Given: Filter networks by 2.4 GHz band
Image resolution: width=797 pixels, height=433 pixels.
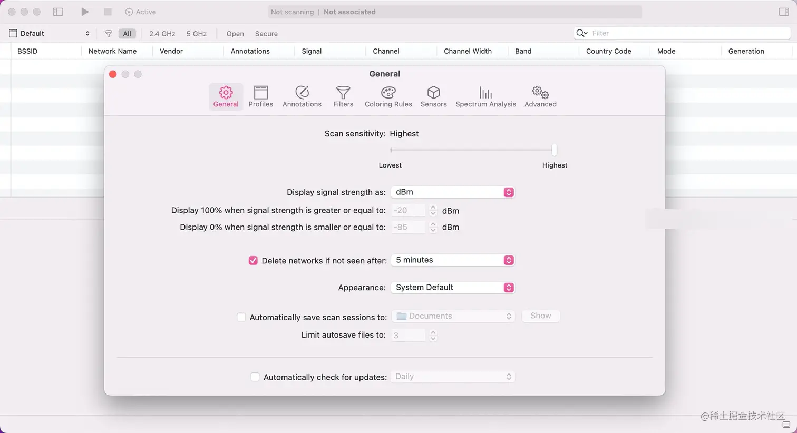Looking at the screenshot, I should tap(162, 34).
